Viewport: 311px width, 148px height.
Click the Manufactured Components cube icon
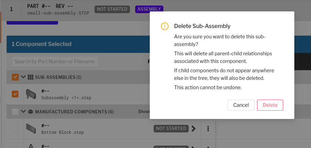(30, 112)
